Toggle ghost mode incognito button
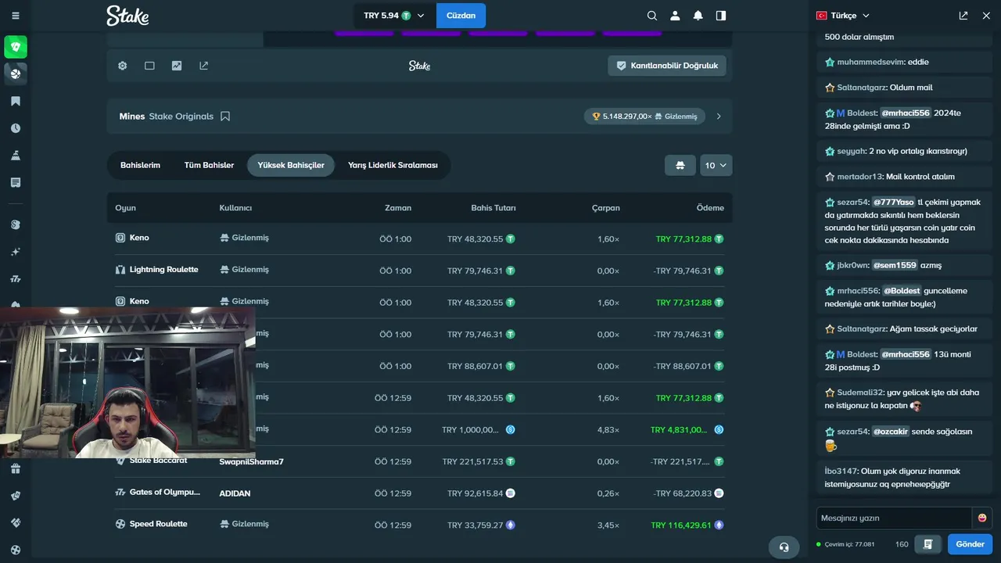This screenshot has height=563, width=1001. pyautogui.click(x=680, y=165)
